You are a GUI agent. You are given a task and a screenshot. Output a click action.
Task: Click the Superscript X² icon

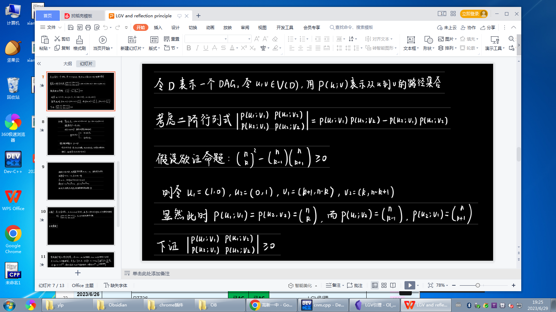coord(244,48)
